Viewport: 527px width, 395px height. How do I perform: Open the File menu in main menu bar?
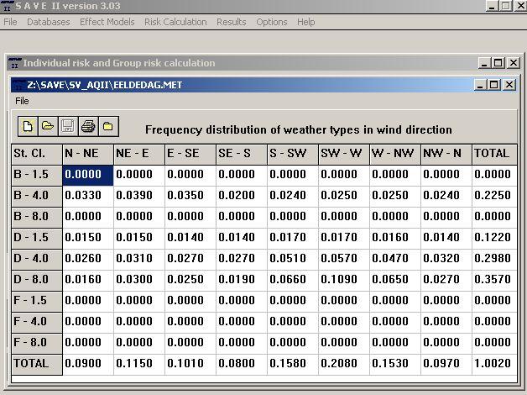(x=10, y=22)
